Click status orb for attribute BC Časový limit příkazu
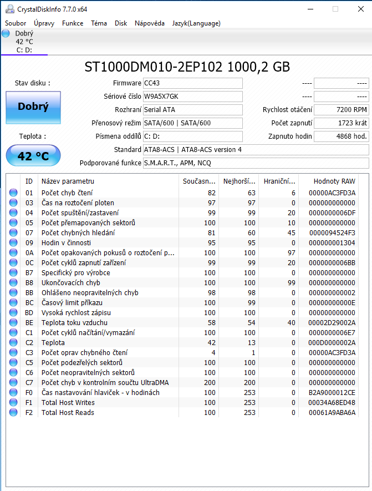The height and width of the screenshot is (491, 372). coord(13,303)
